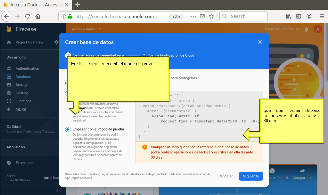Toggle Firefox sidebar view icon
The width and height of the screenshot is (328, 195).
299,16
